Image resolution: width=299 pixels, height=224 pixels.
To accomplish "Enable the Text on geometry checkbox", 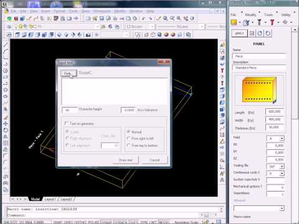I will tap(67, 123).
